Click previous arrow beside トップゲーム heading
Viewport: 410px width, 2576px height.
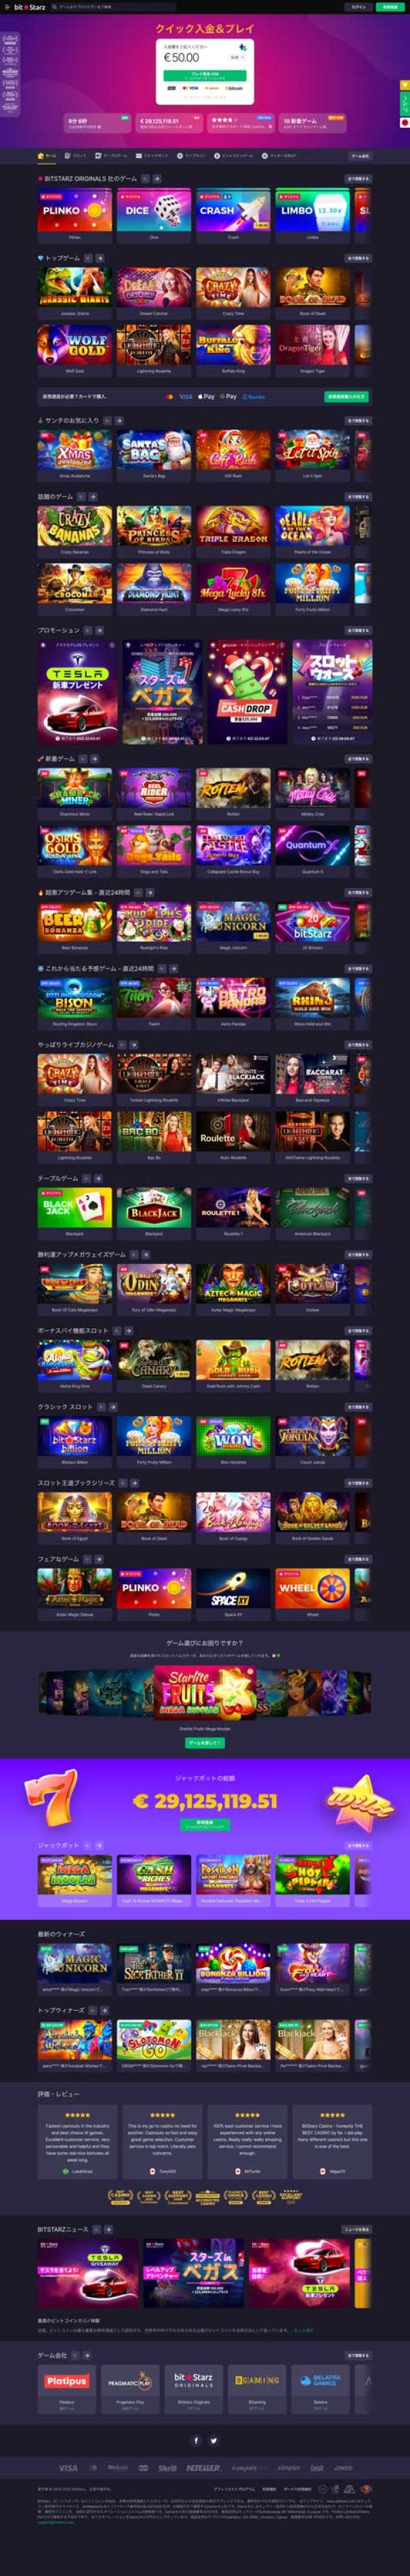point(89,258)
